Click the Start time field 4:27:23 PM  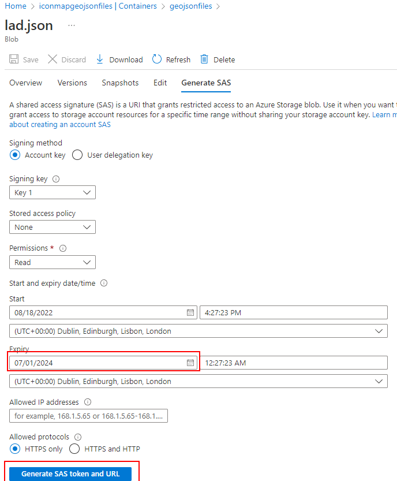[x=294, y=312]
